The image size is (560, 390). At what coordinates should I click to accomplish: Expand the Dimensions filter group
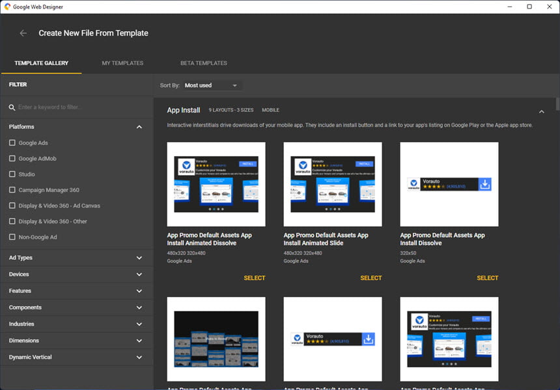pyautogui.click(x=139, y=341)
